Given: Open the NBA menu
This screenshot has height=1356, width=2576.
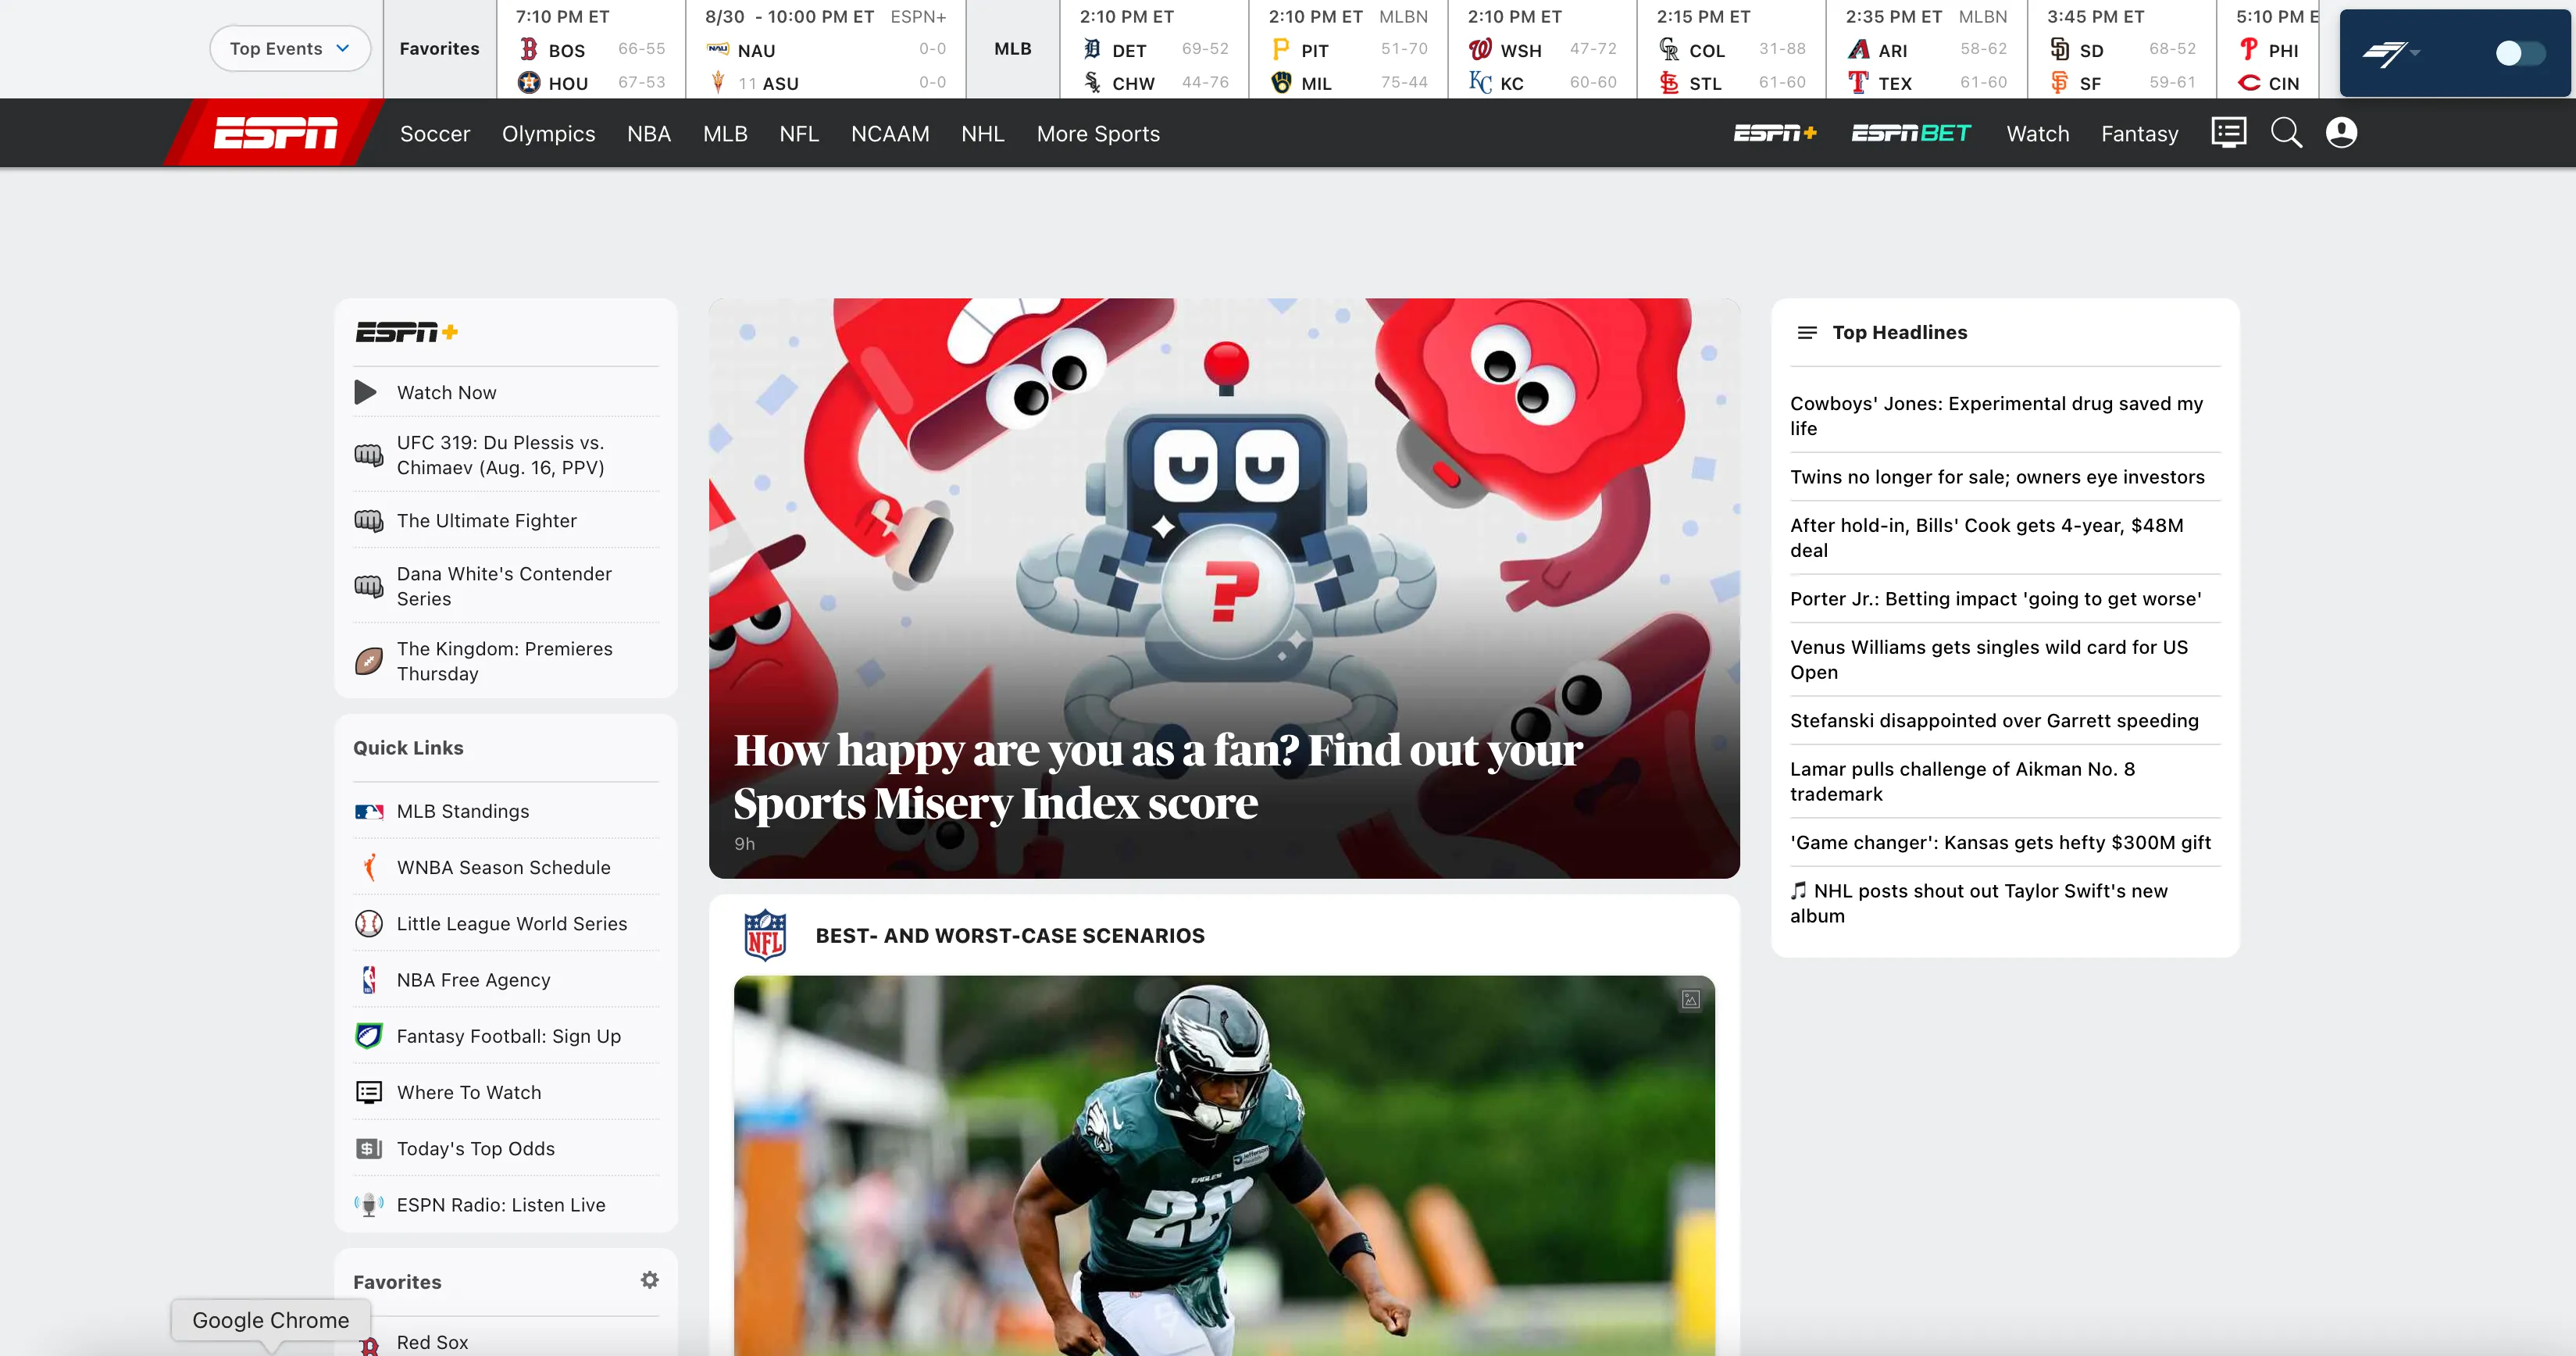Looking at the screenshot, I should 649,133.
